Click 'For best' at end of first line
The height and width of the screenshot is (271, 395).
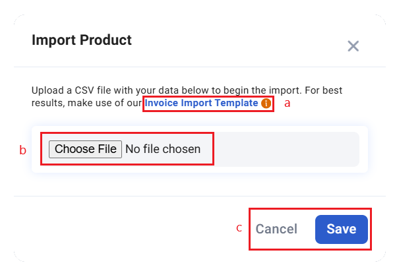[x=324, y=90]
